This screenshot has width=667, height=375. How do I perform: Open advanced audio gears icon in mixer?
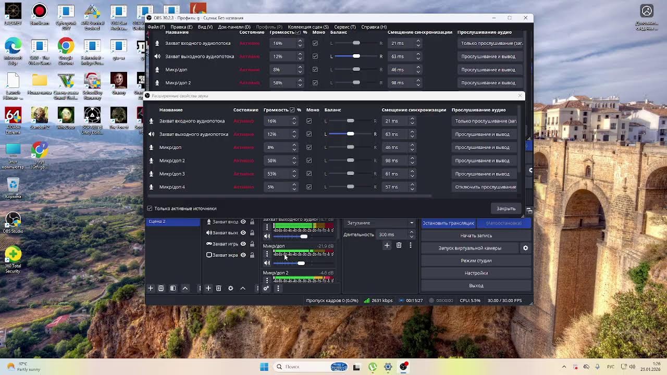(266, 288)
